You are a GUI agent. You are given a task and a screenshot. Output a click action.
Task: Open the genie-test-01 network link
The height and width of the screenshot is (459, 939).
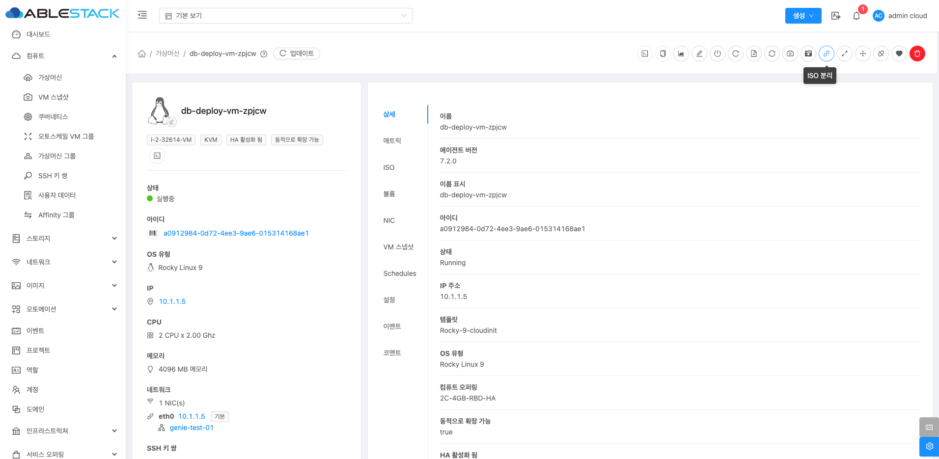192,428
